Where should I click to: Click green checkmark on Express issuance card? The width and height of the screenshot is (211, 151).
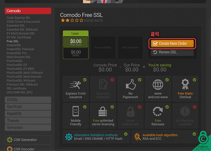[85, 80]
